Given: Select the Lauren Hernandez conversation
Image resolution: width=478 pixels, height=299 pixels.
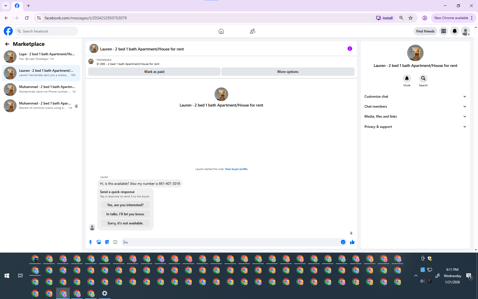Looking at the screenshot, I should coord(41,73).
